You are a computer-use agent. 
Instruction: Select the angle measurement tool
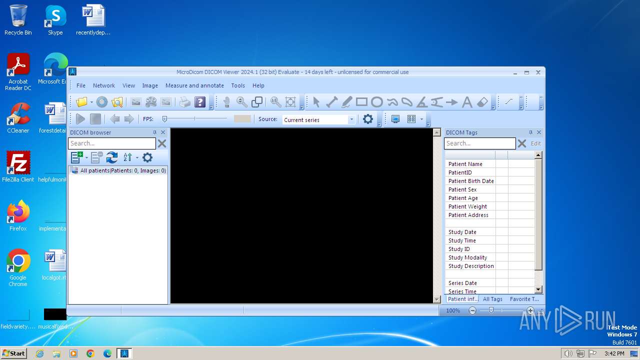point(422,102)
